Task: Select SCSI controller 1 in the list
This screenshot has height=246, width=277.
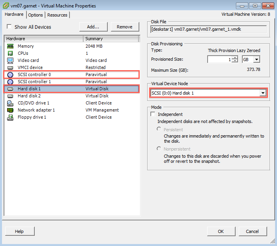Action: pos(72,82)
